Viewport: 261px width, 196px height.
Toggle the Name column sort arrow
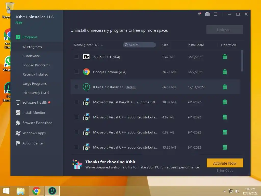click(x=102, y=45)
